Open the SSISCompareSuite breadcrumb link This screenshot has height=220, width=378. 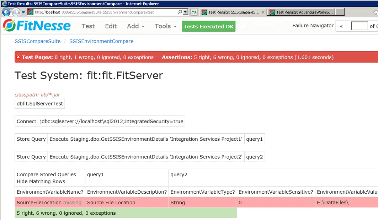pos(37,41)
